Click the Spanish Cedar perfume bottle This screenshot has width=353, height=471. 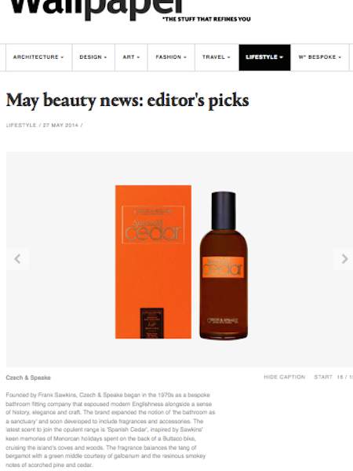224,265
